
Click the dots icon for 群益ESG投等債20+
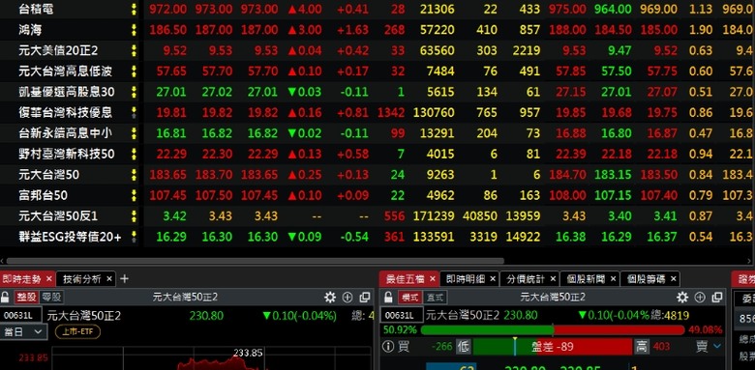coord(134,237)
